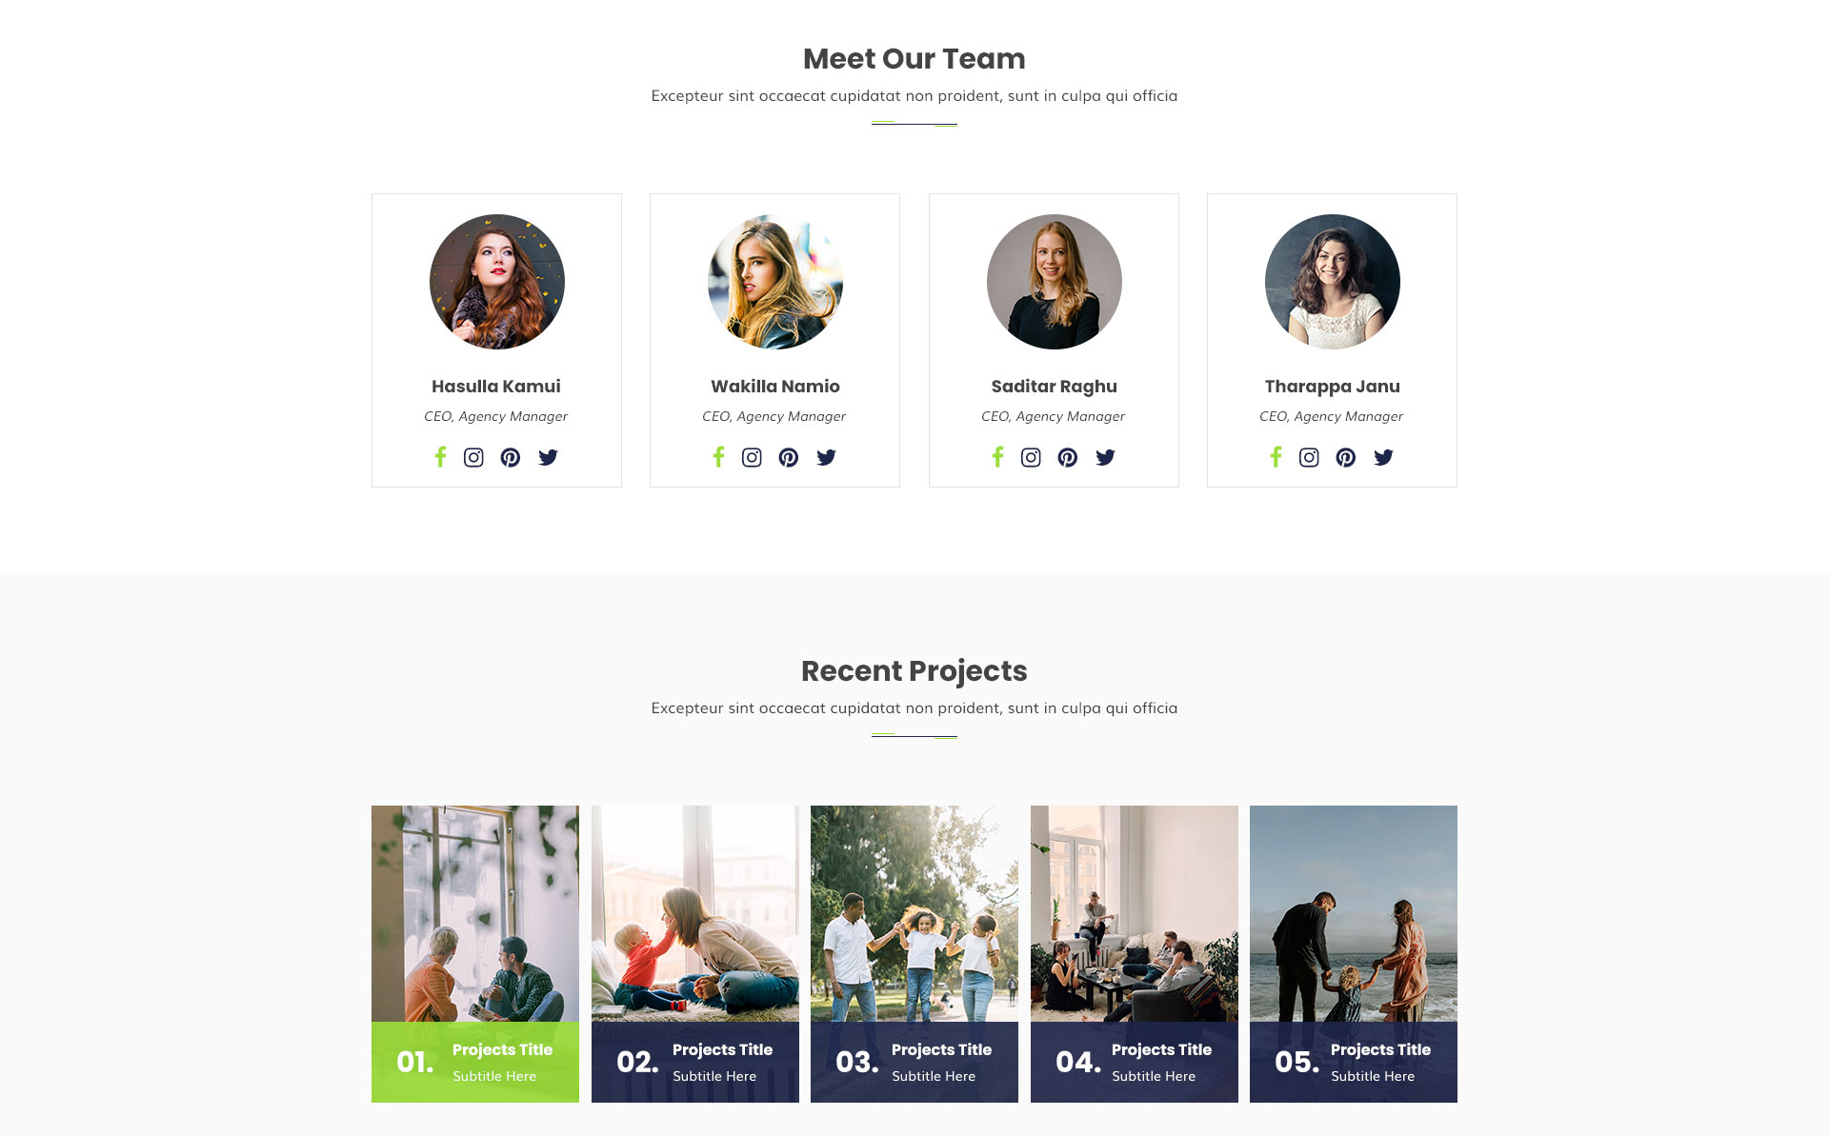Click the Instagram icon for Wakilla Namio

pyautogui.click(x=752, y=457)
